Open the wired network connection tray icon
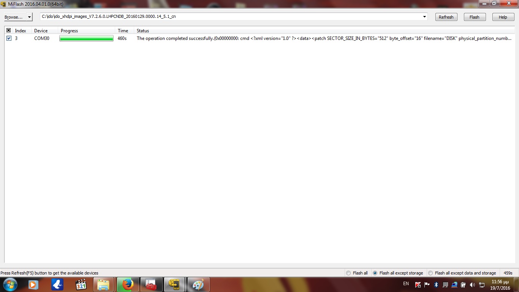 (x=482, y=285)
